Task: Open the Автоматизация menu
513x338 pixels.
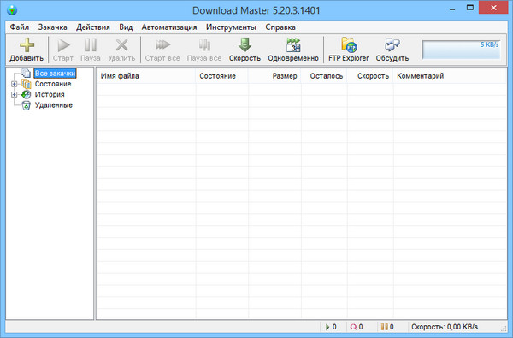Action: point(169,27)
